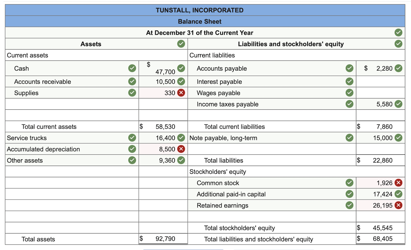Click the Total current liabilities value 7,860
Viewport: 411px width, 250px height.
pos(384,127)
